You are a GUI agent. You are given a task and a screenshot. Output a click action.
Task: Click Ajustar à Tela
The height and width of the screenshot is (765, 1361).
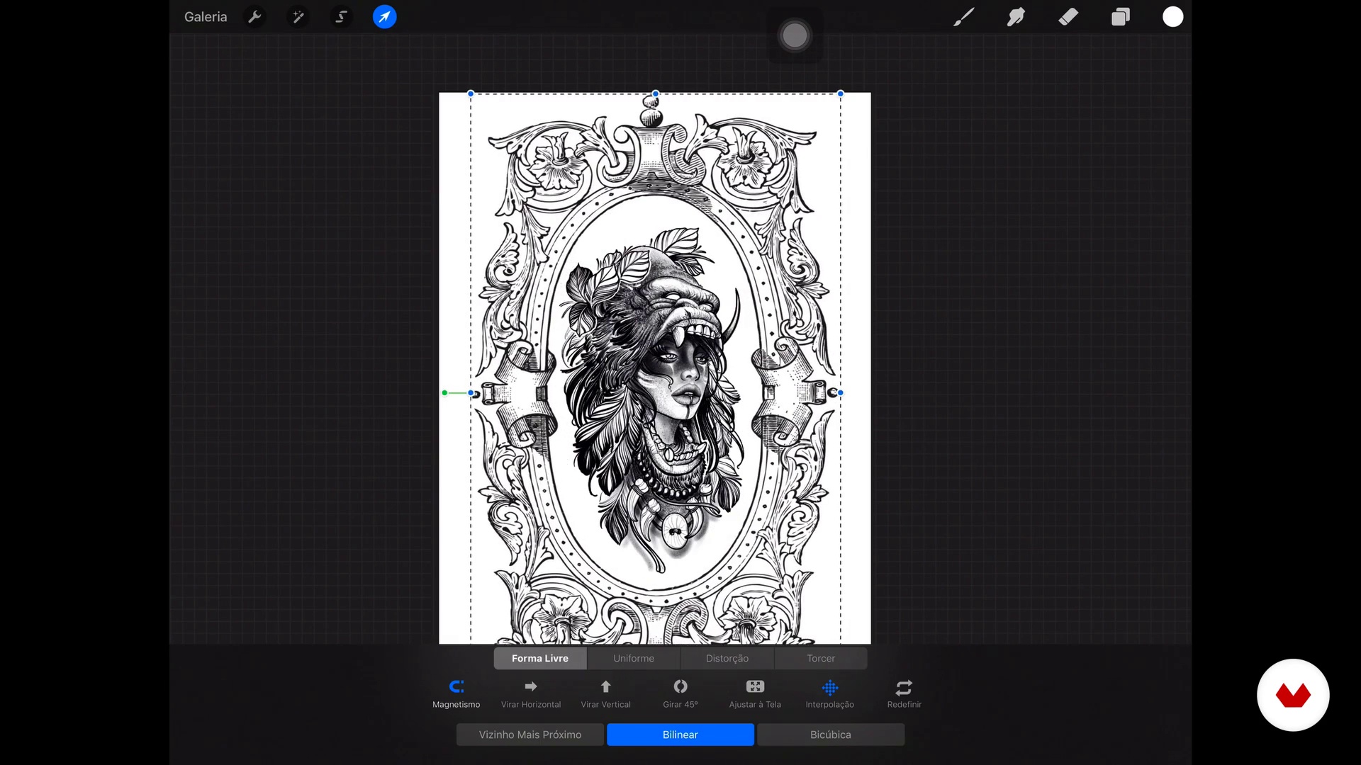755,694
